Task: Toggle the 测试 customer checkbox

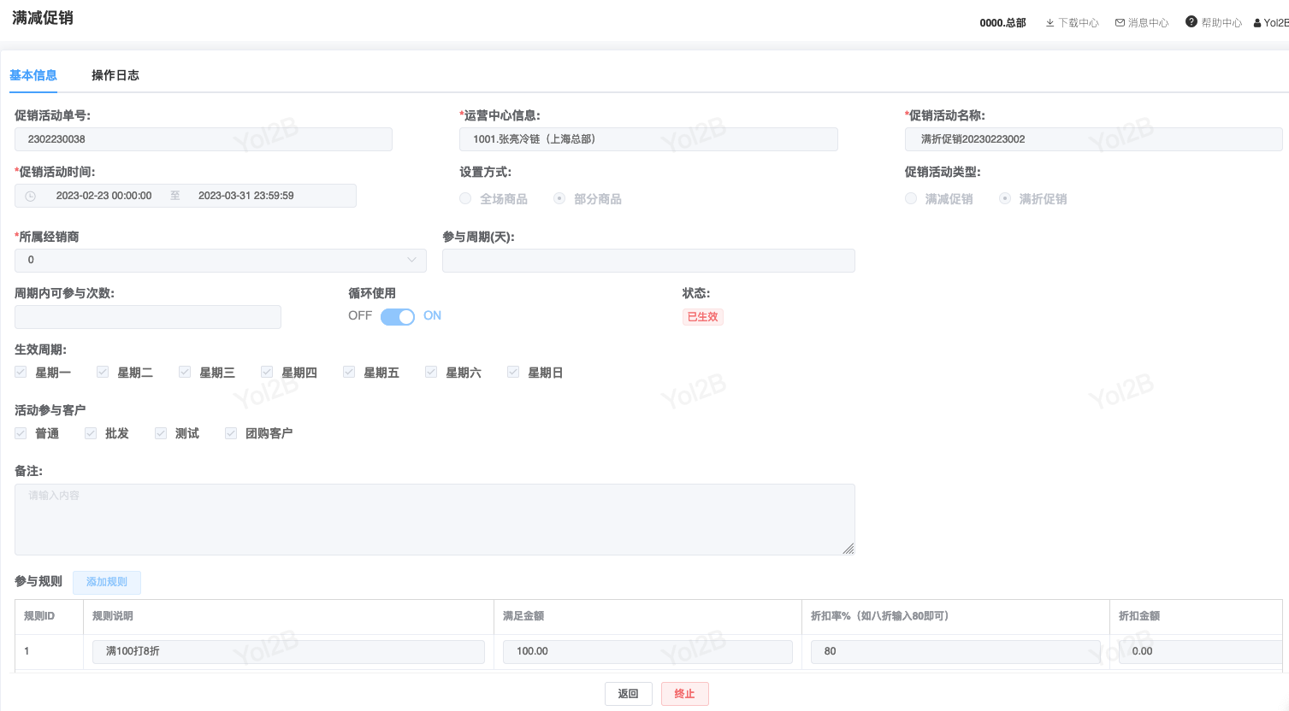Action: pyautogui.click(x=161, y=433)
